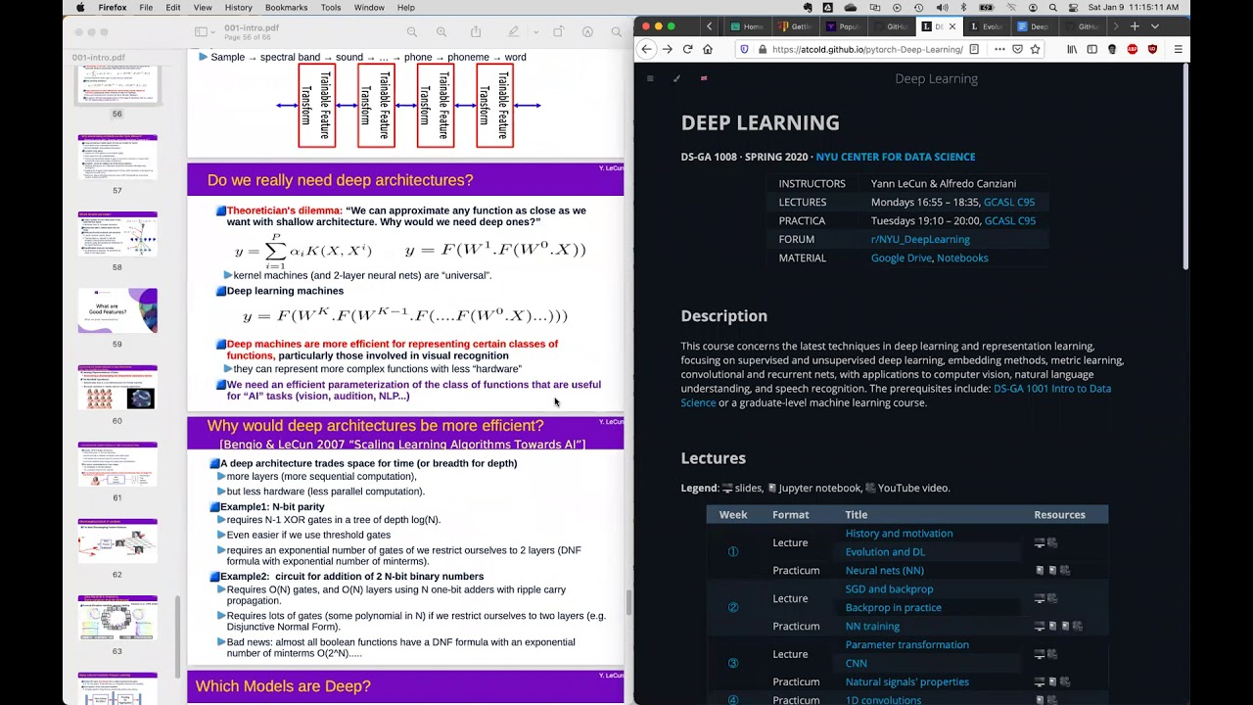Open page actions three-dot menu

999,49
